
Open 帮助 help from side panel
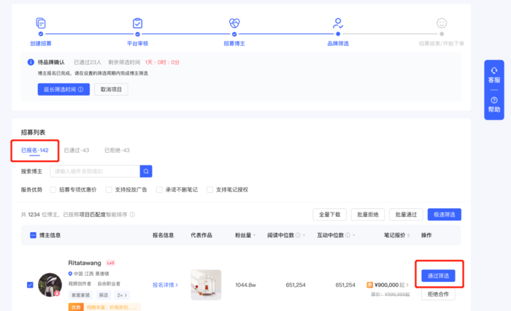pyautogui.click(x=494, y=104)
